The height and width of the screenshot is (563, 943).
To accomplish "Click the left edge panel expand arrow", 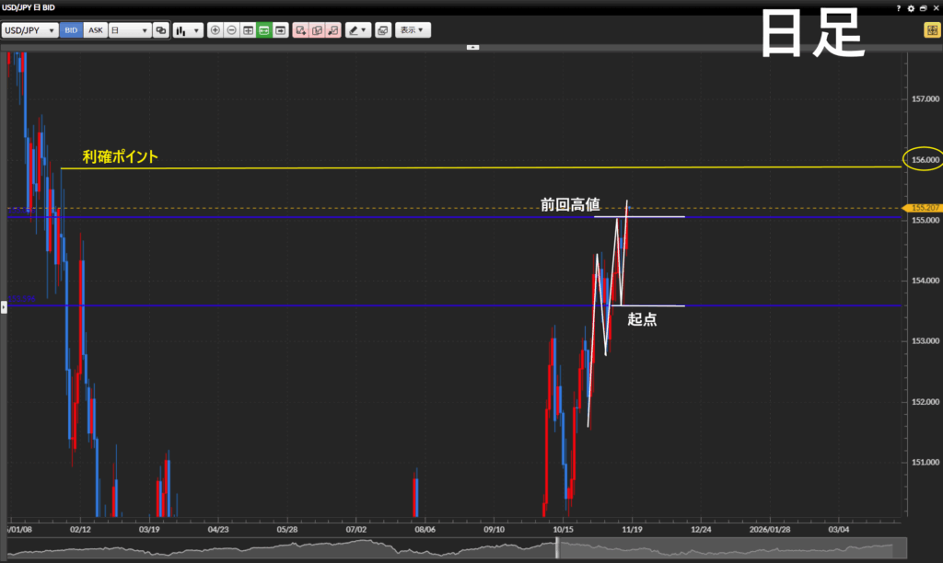I will [3, 307].
